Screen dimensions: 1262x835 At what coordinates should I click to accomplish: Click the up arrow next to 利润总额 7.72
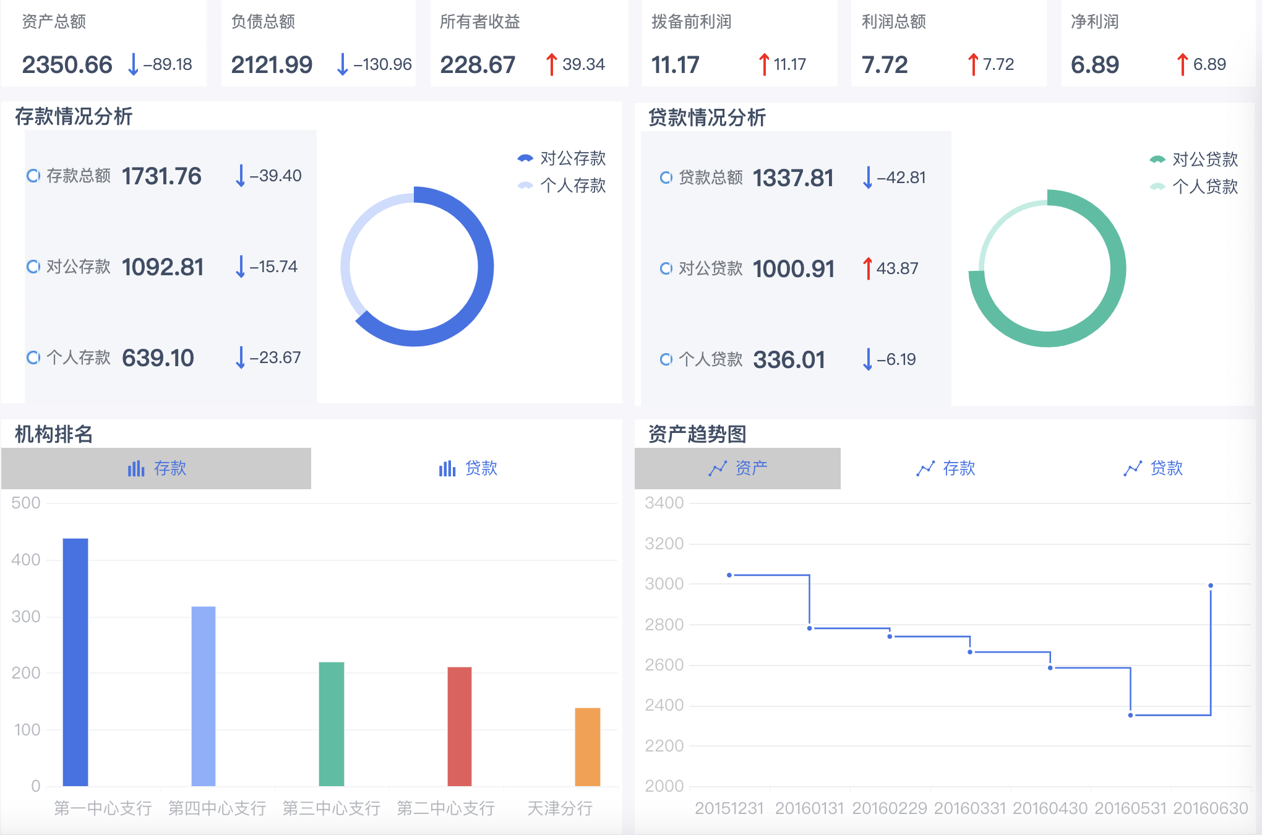973,64
